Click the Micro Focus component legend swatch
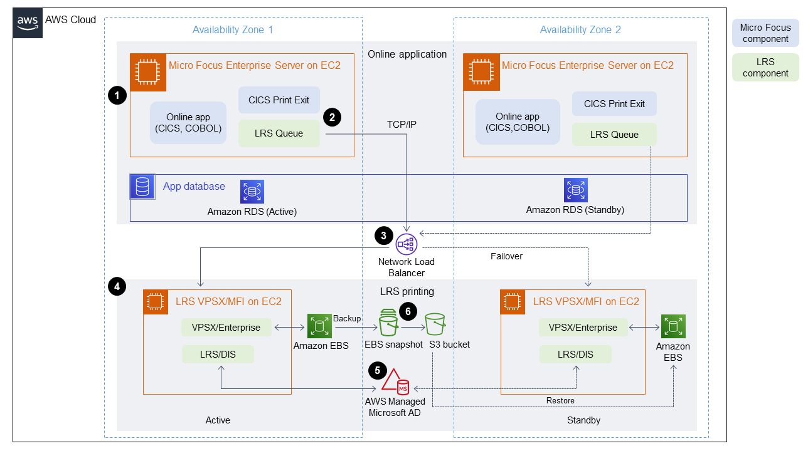 click(765, 33)
